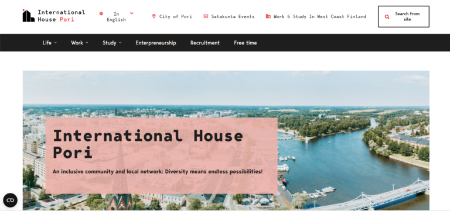Click the map pin icon beside City of Pori
Image resolution: width=450 pixels, height=211 pixels.
pyautogui.click(x=154, y=16)
